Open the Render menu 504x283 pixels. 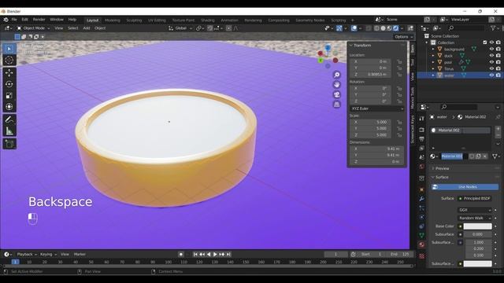click(x=39, y=20)
